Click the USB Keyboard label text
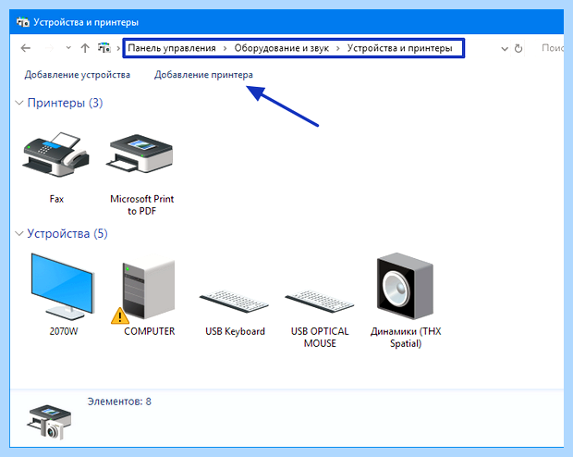Viewport: 573px width, 457px height. tap(235, 331)
